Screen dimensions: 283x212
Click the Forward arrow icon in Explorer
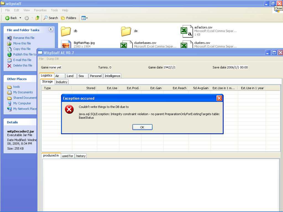[x=27, y=18]
